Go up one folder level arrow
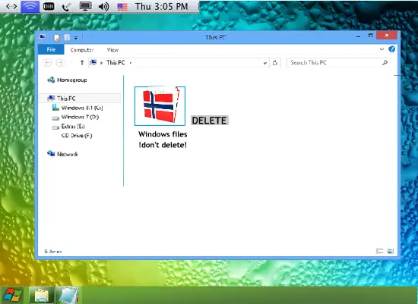 click(82, 63)
